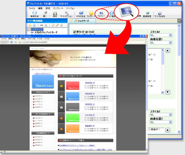This screenshot has height=155, width=185.
Task: Click the AQUAS editor scrollbar down arrow
Action: 179,132
